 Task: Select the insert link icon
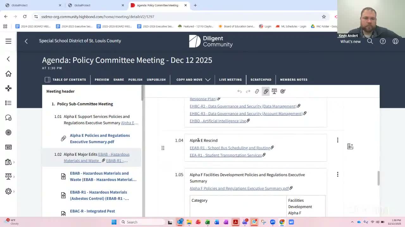pos(257,91)
